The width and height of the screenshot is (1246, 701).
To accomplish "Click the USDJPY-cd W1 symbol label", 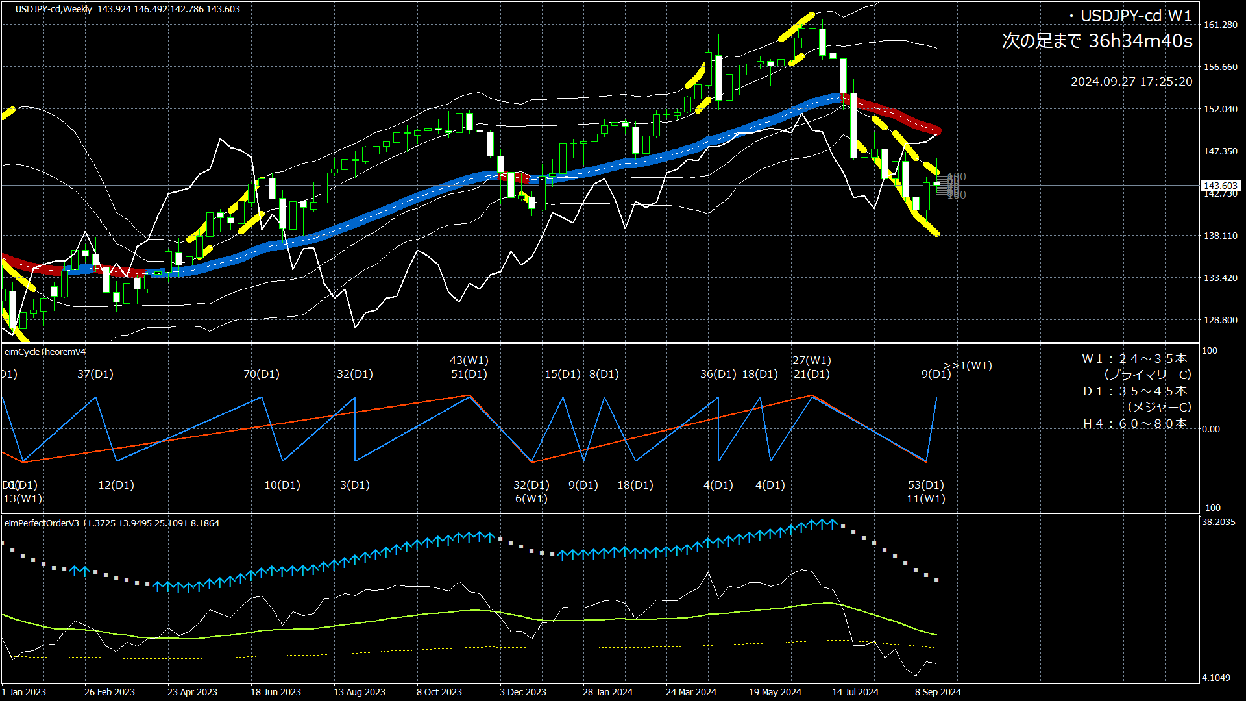I will pos(1136,16).
